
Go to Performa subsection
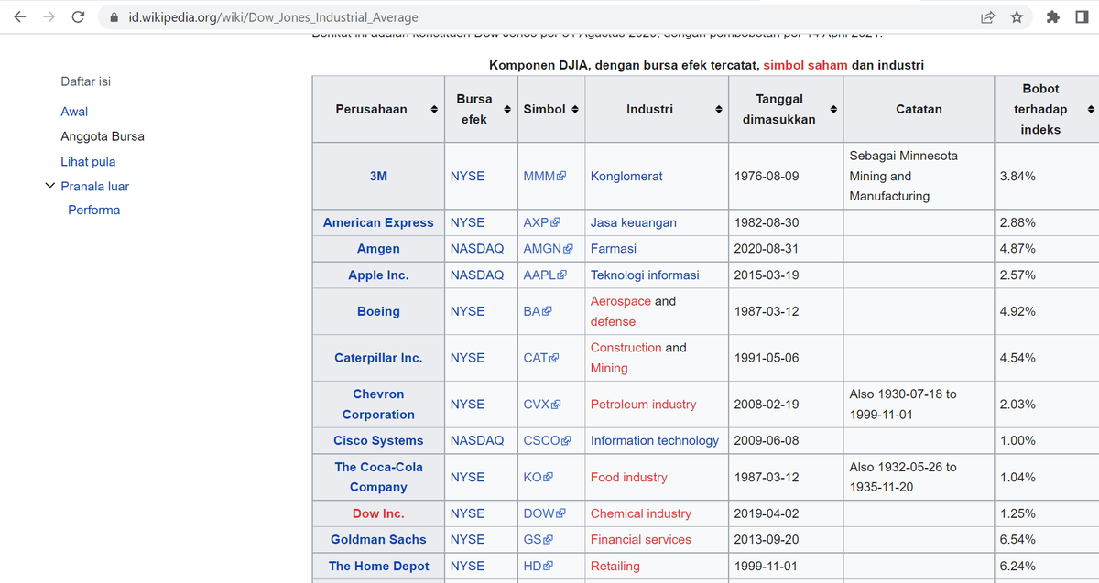(94, 211)
